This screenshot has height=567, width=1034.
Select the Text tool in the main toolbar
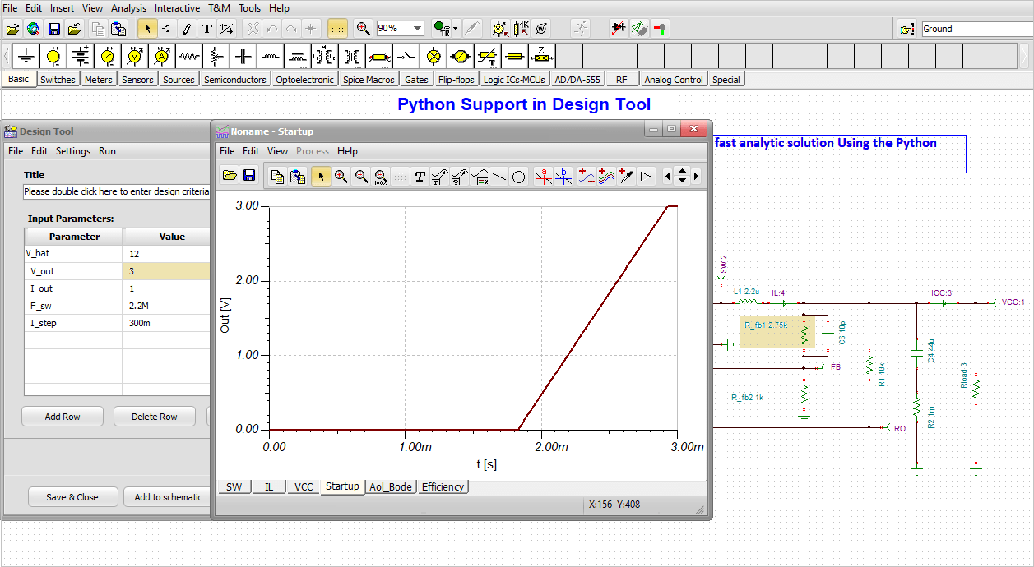coord(206,28)
